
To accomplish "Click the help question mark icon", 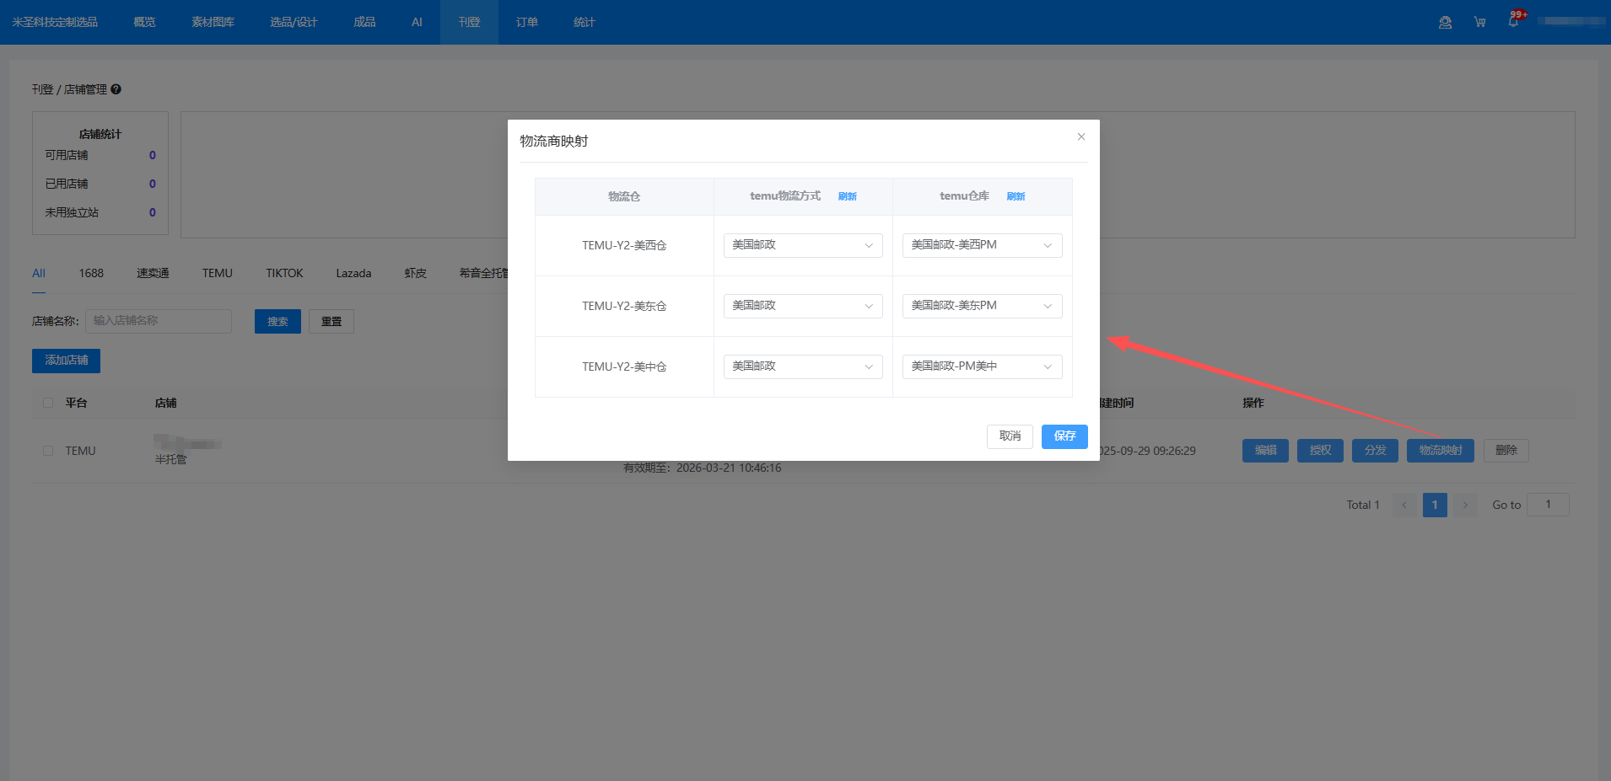I will click(116, 89).
